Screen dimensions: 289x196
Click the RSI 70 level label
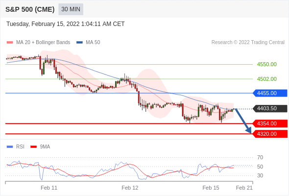[x=260, y=157]
